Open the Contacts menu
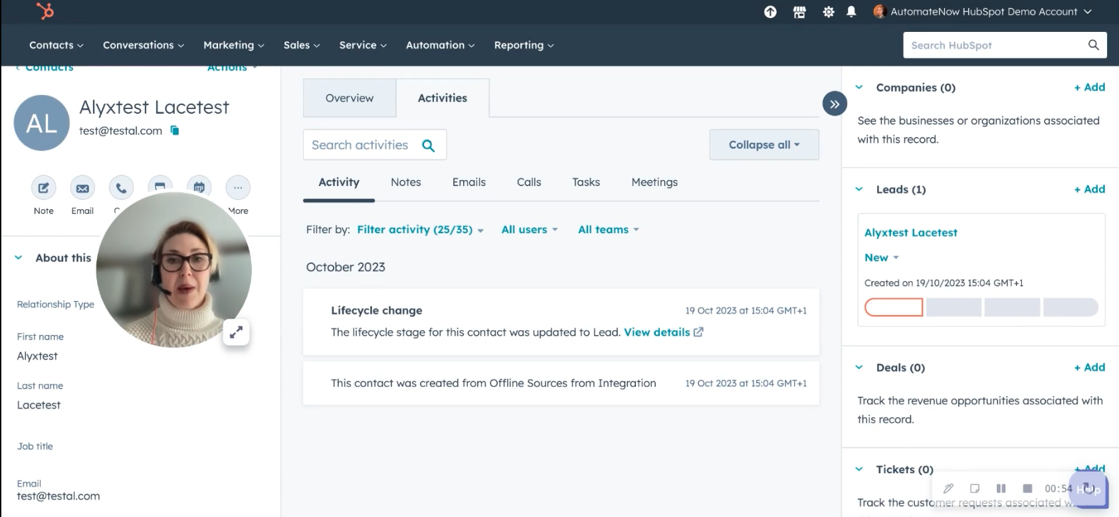The height and width of the screenshot is (517, 1119). coord(56,45)
